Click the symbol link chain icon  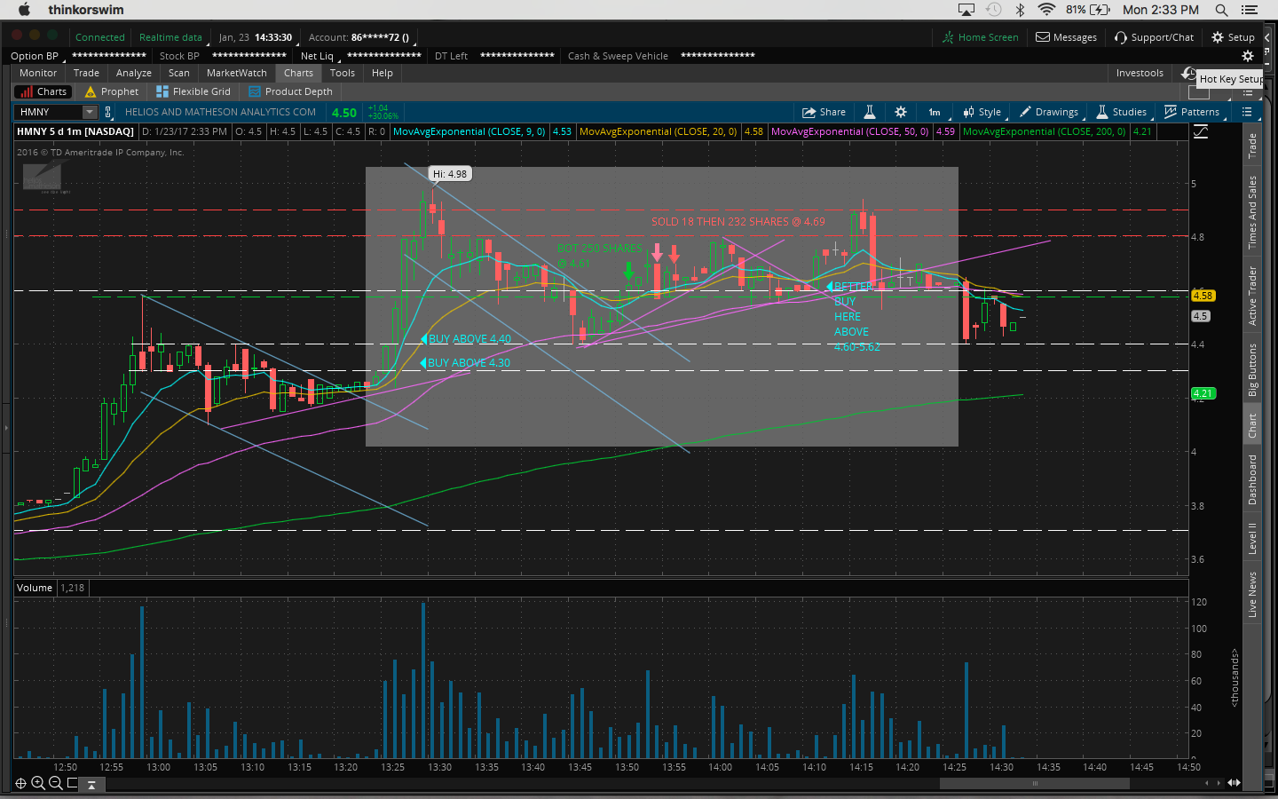108,112
